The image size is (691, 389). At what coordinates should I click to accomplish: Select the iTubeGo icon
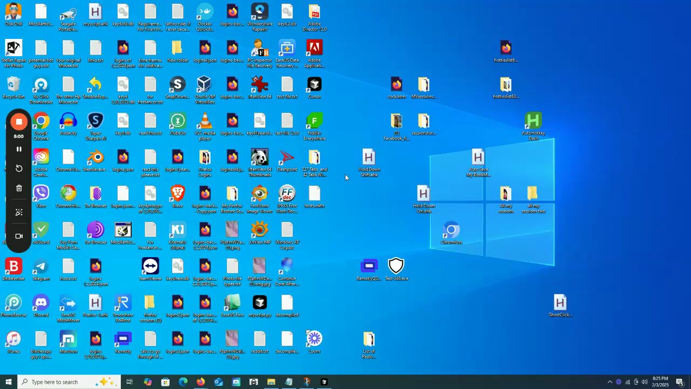click(x=178, y=124)
